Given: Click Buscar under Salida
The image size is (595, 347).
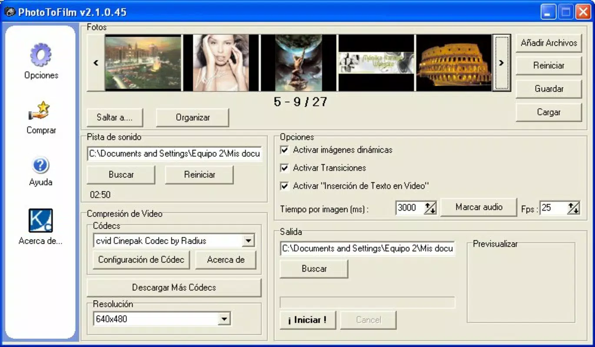Looking at the screenshot, I should coord(314,269).
